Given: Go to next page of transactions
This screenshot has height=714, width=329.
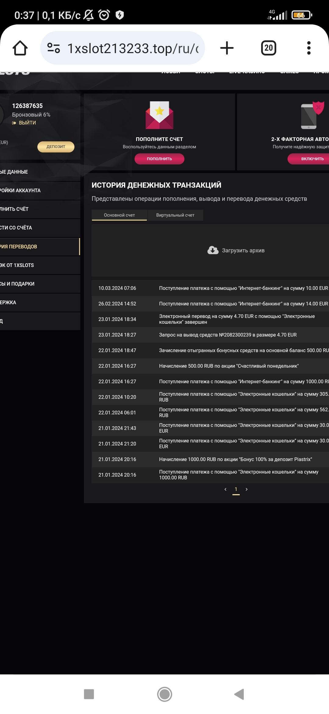Looking at the screenshot, I should tap(246, 489).
